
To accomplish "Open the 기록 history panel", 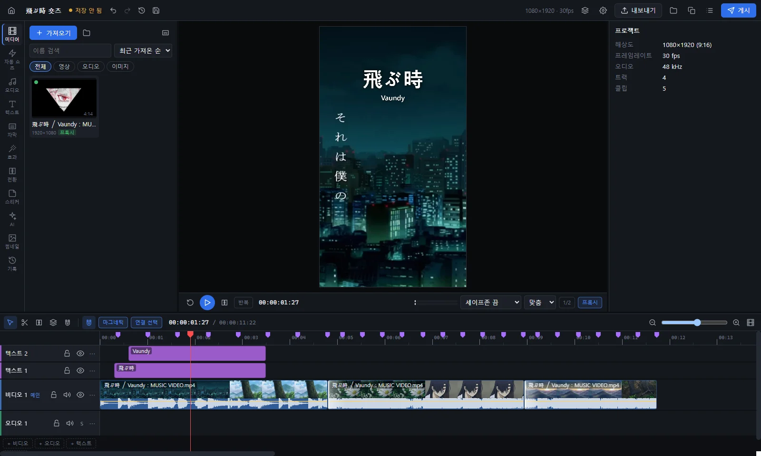I will click(x=12, y=264).
